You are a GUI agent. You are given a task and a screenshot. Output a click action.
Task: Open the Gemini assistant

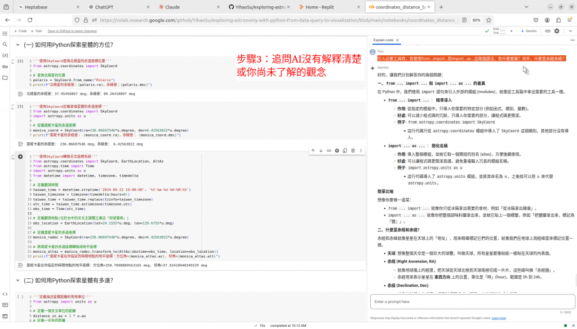coord(529,31)
